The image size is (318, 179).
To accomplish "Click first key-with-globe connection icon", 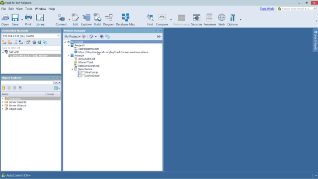I will (4, 42).
